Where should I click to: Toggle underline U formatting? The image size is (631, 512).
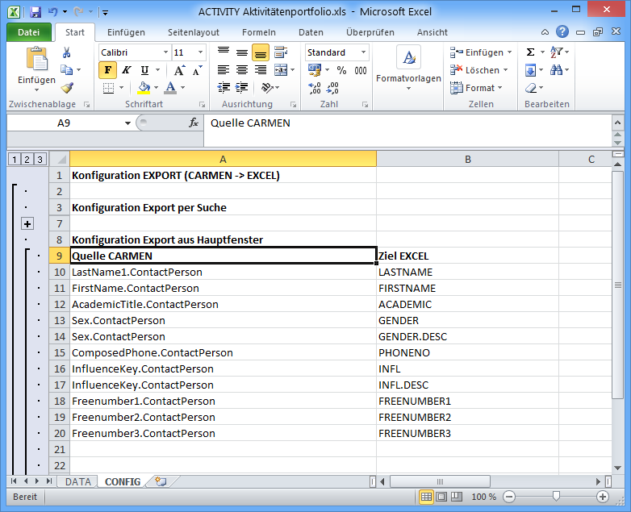coord(144,70)
